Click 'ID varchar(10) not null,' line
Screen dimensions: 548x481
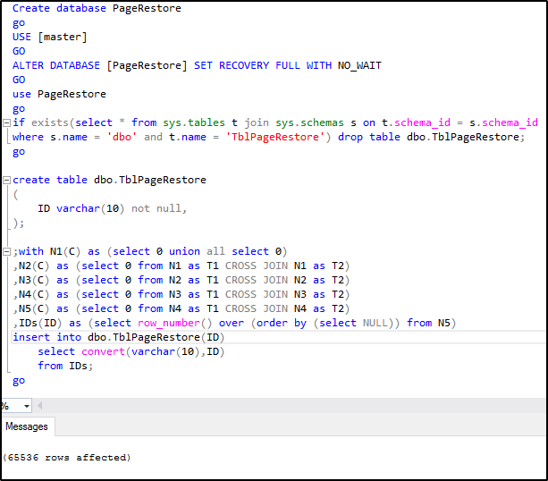112,208
